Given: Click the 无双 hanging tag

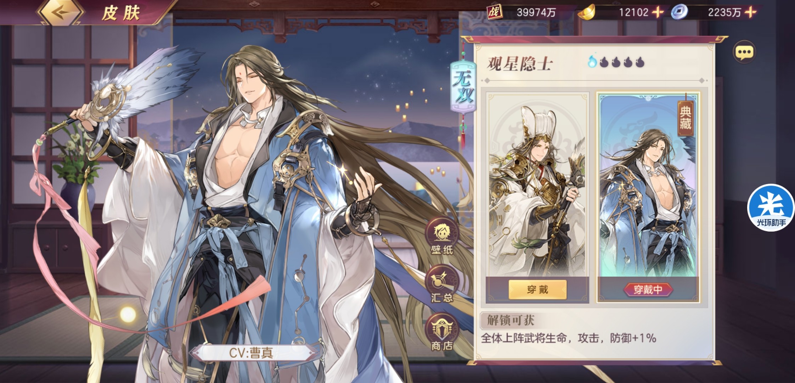Looking at the screenshot, I should (463, 87).
